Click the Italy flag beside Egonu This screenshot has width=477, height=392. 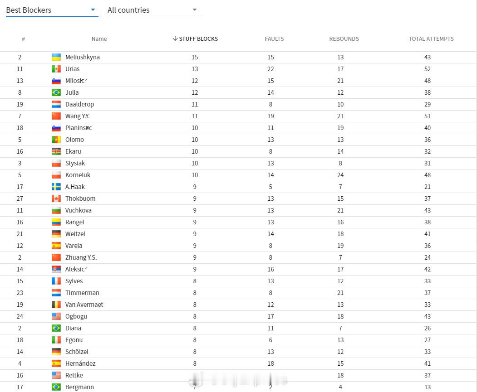pyautogui.click(x=56, y=340)
